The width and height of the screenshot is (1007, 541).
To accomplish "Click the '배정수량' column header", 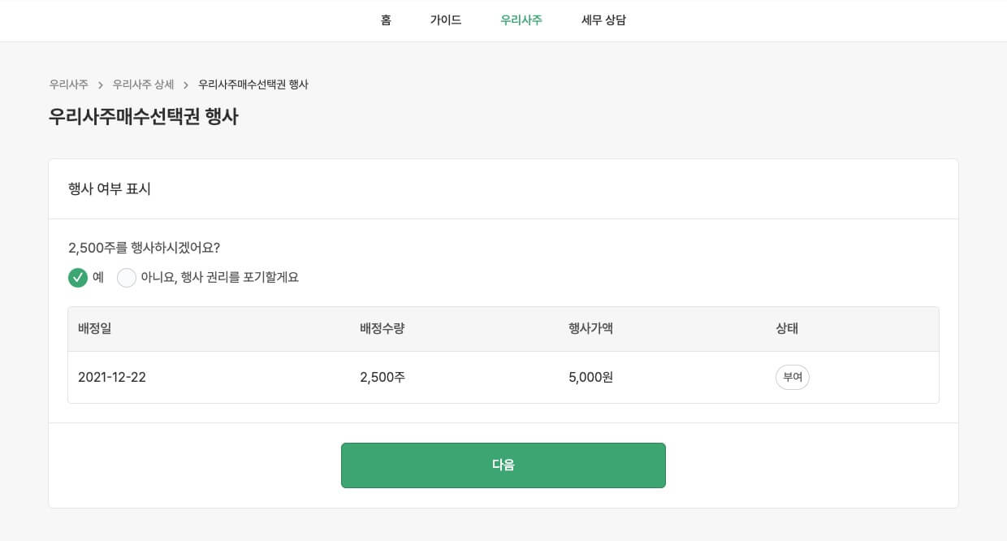I will pyautogui.click(x=382, y=329).
